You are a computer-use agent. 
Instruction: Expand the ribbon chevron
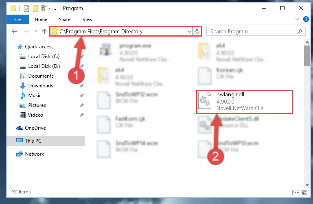coord(297,20)
